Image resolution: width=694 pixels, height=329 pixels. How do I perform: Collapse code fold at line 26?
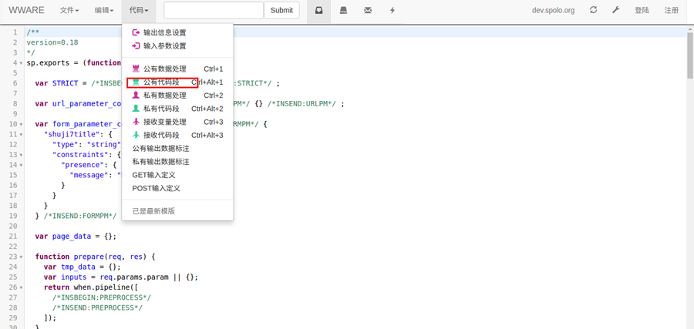tap(21, 287)
